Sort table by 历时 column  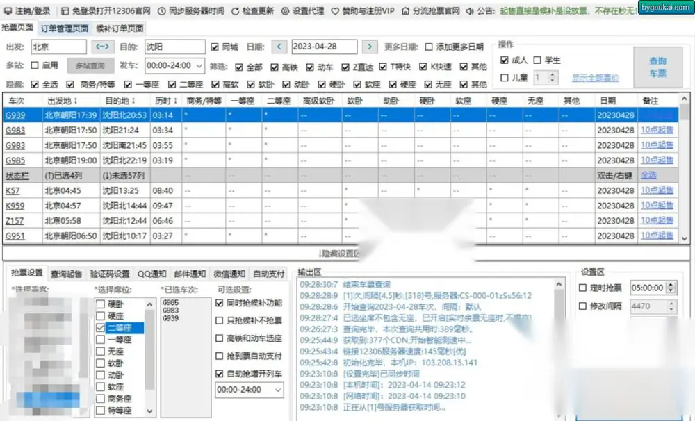[x=166, y=101]
